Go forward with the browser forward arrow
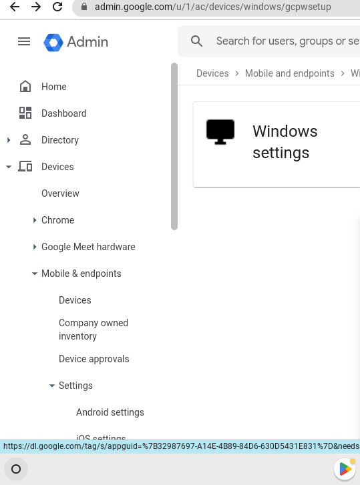Image resolution: width=360 pixels, height=485 pixels. click(36, 7)
